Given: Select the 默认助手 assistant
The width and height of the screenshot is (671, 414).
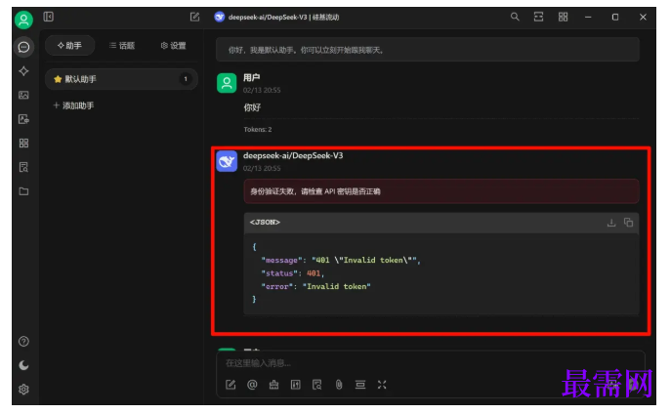Looking at the screenshot, I should (x=121, y=79).
